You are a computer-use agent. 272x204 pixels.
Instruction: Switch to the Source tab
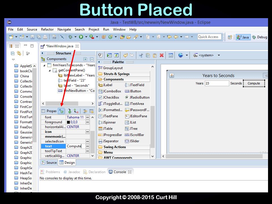coord(49,163)
